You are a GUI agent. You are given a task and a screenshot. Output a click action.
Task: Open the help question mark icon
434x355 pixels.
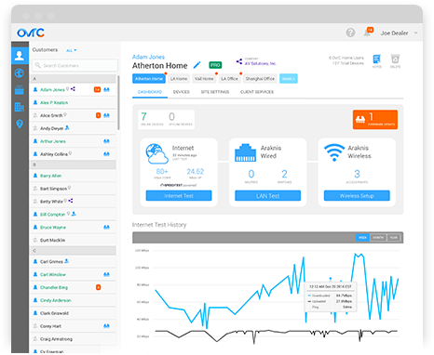tap(350, 33)
